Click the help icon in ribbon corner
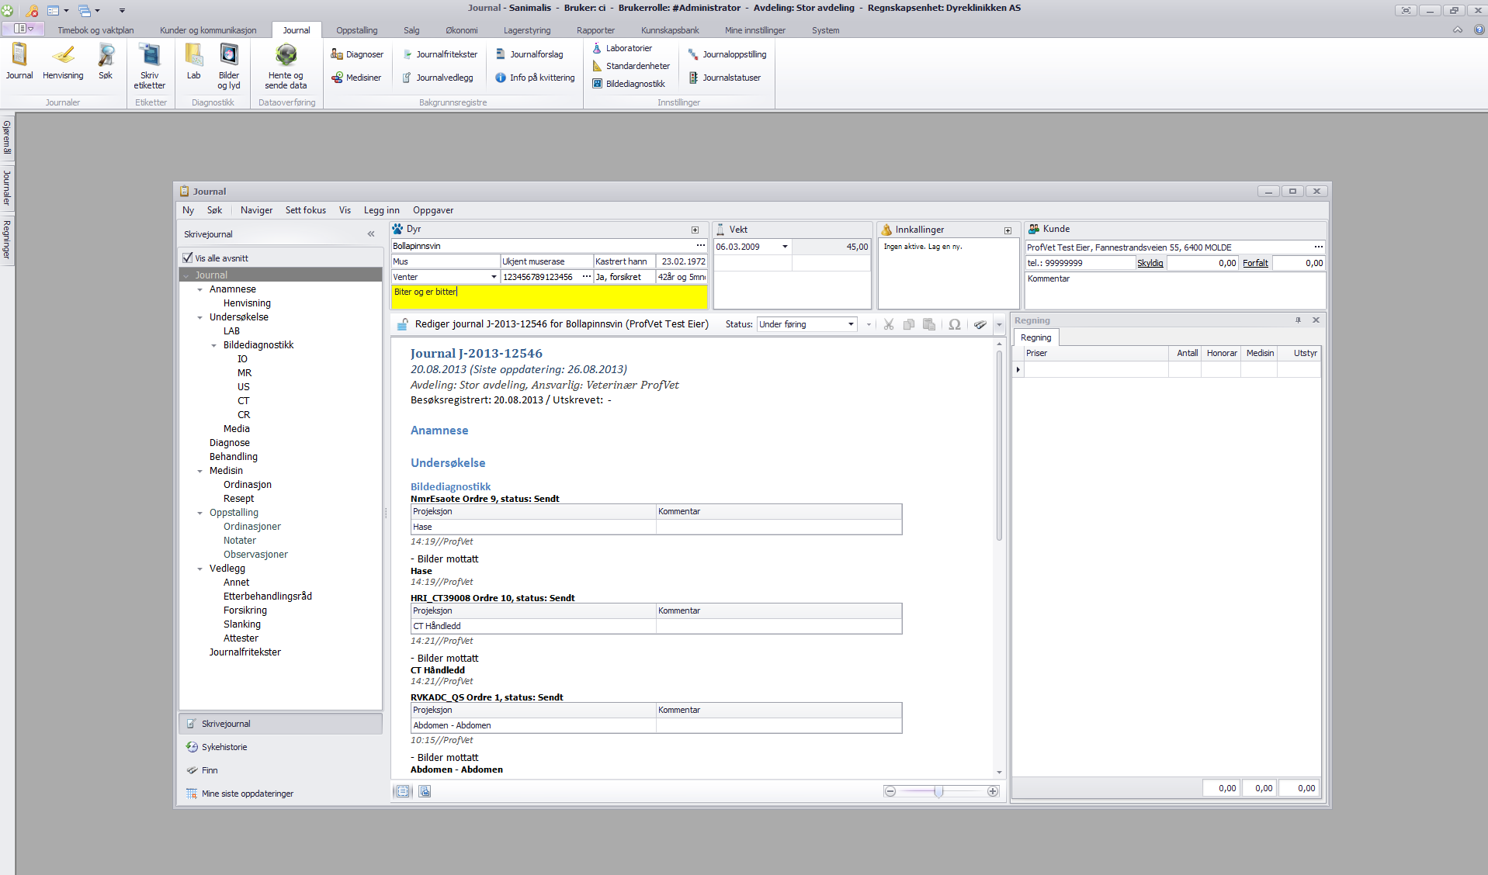This screenshot has height=875, width=1488. (1479, 29)
